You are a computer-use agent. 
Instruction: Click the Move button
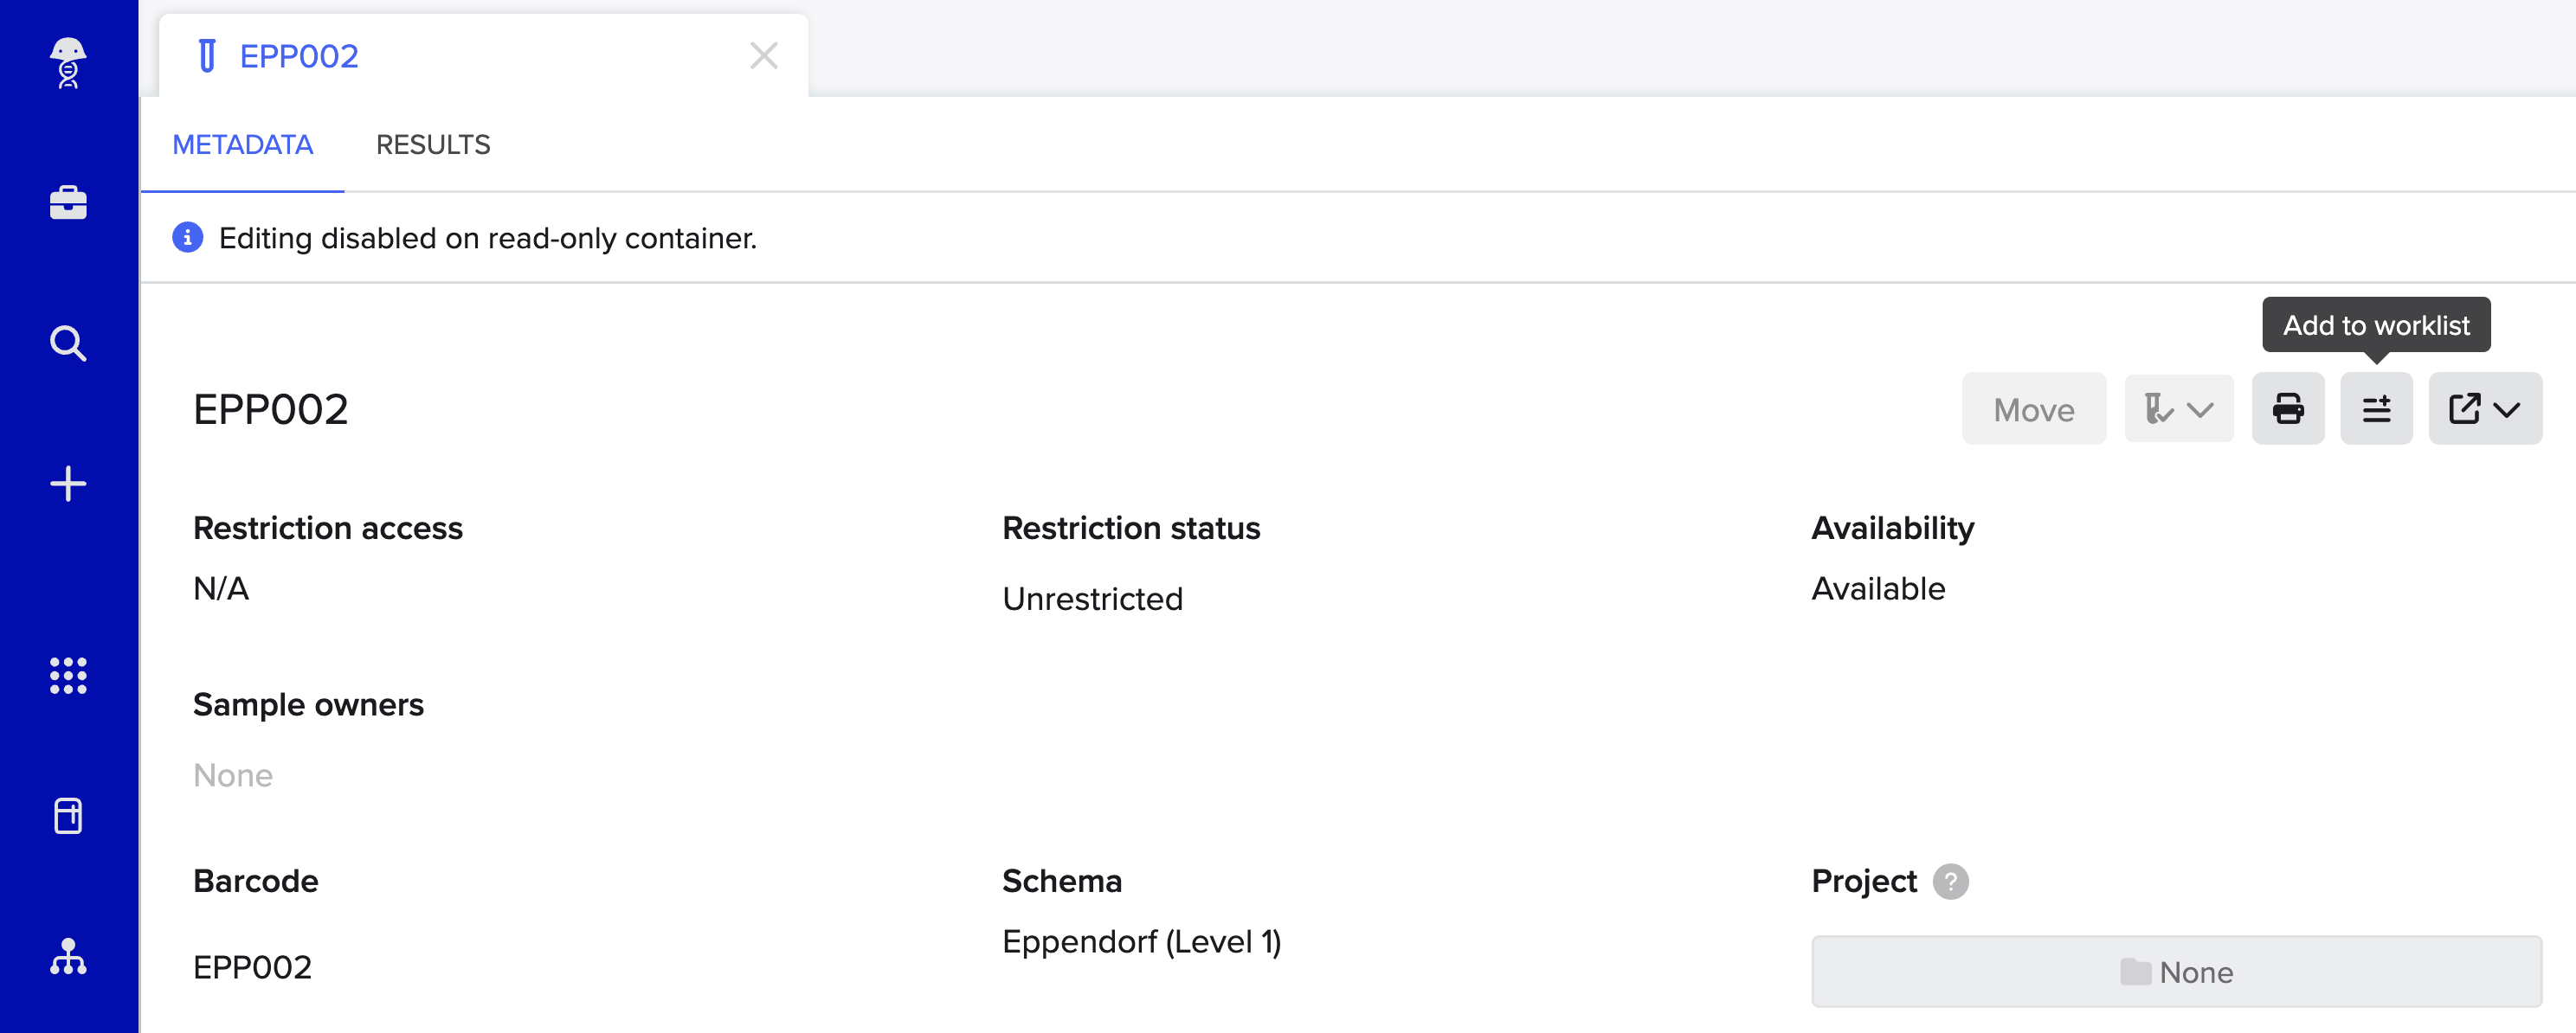point(2033,408)
